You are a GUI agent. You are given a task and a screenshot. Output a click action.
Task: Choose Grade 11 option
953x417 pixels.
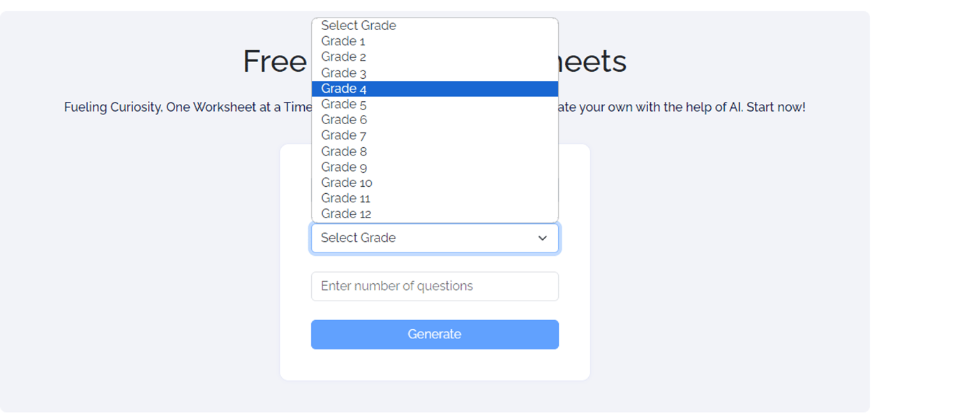(x=345, y=198)
